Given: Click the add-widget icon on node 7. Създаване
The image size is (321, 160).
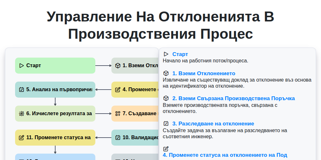Looking at the screenshot, I should [118, 114].
